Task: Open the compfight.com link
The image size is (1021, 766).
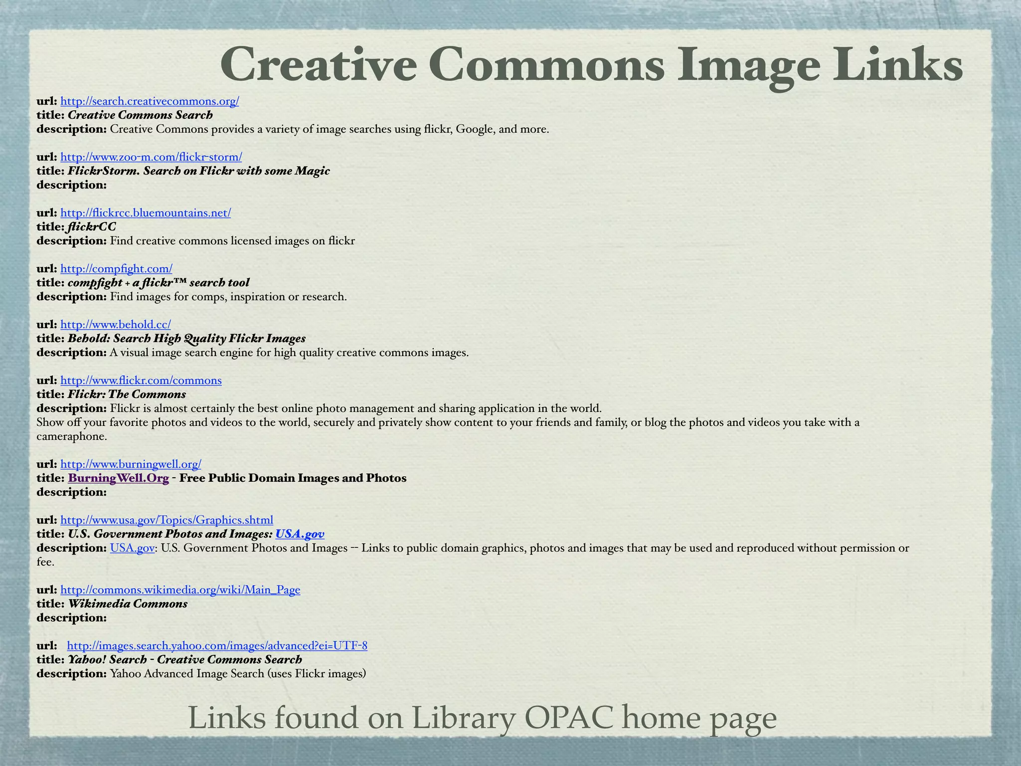Action: [x=116, y=268]
